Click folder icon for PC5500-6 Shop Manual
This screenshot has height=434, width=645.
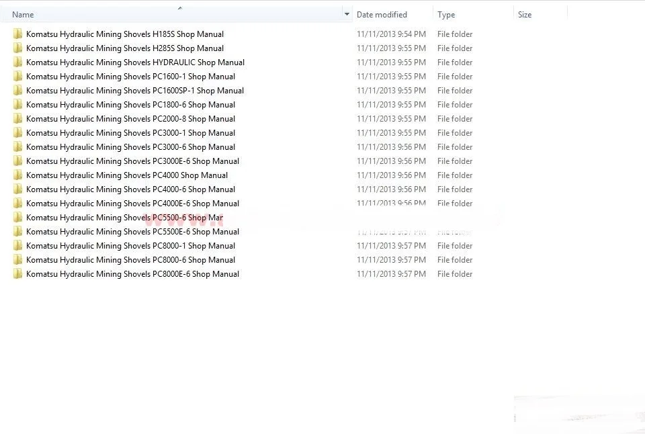click(x=17, y=218)
